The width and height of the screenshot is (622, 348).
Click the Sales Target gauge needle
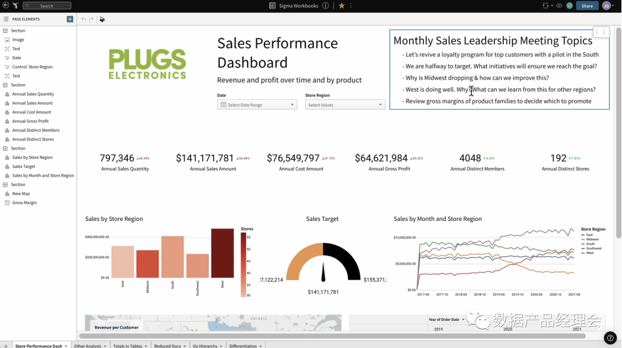click(323, 272)
